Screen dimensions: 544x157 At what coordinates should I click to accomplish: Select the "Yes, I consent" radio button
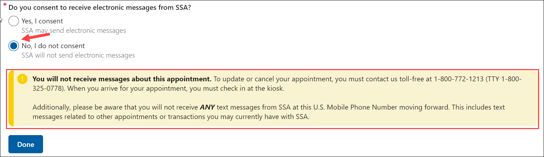[x=14, y=21]
